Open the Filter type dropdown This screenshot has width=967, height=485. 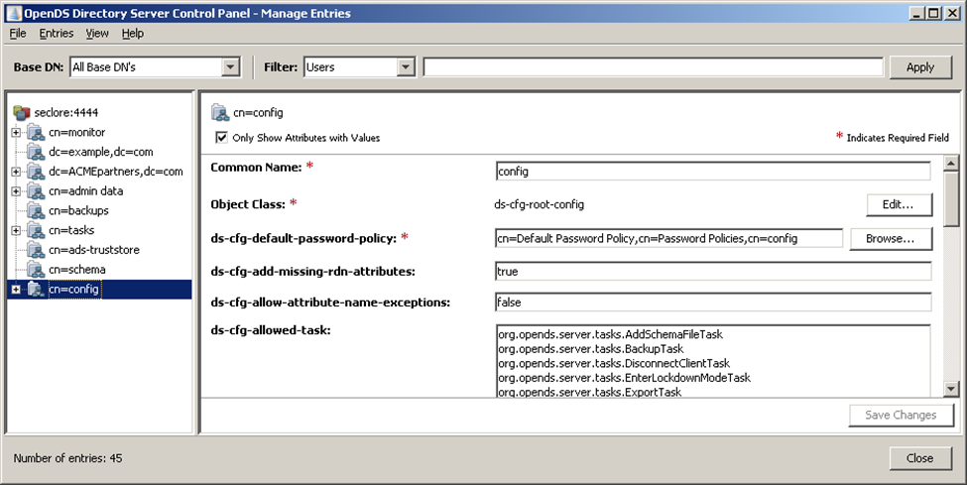(x=406, y=66)
